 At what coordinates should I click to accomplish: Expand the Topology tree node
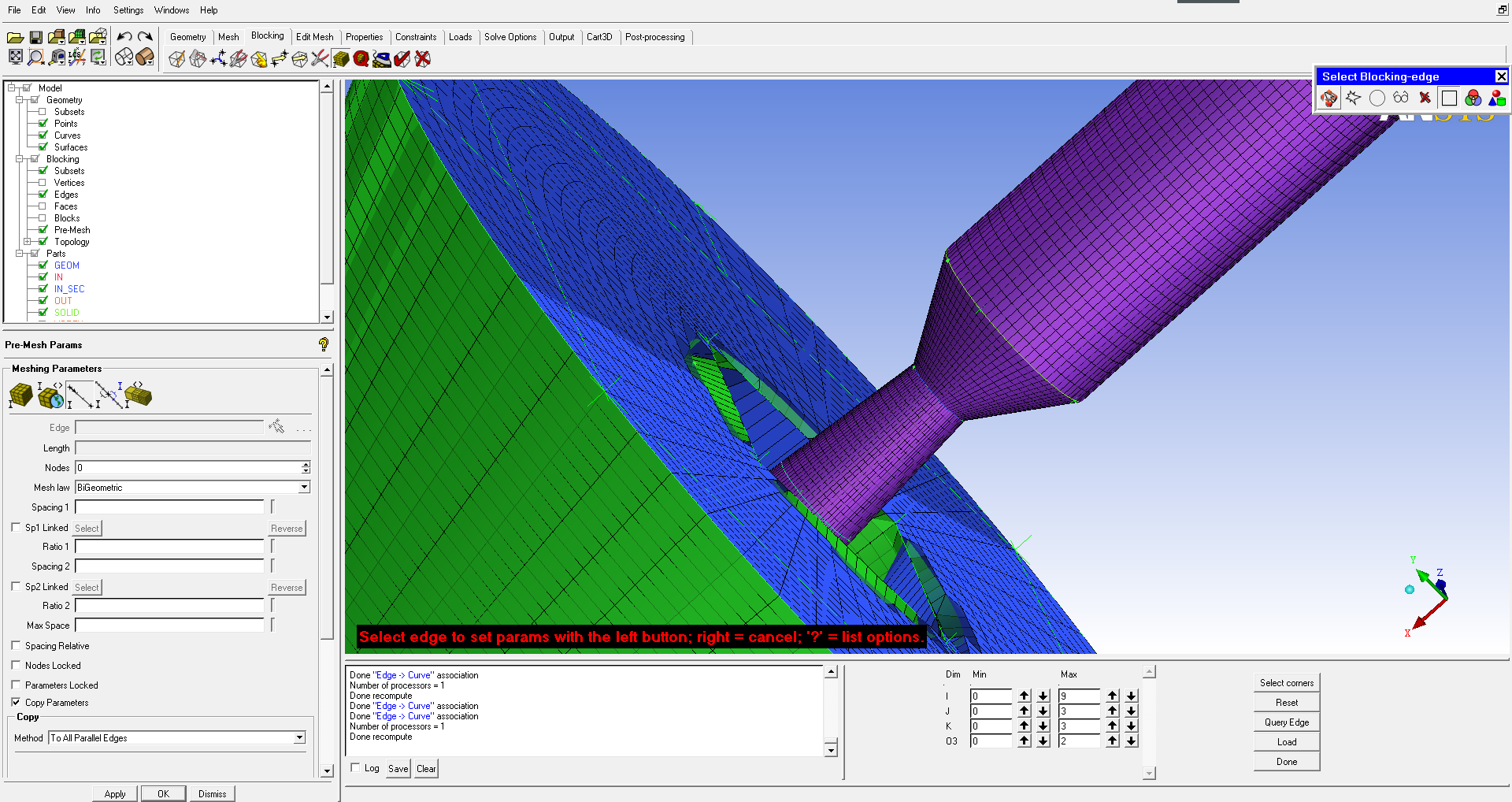[27, 242]
